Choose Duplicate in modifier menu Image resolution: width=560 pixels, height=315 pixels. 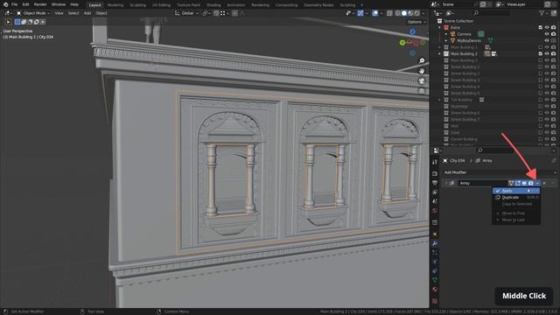[516, 198]
